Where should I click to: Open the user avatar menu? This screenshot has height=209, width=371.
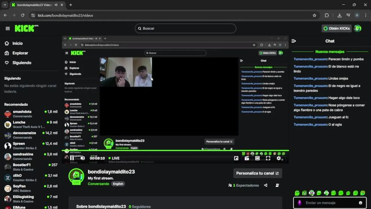(358, 28)
